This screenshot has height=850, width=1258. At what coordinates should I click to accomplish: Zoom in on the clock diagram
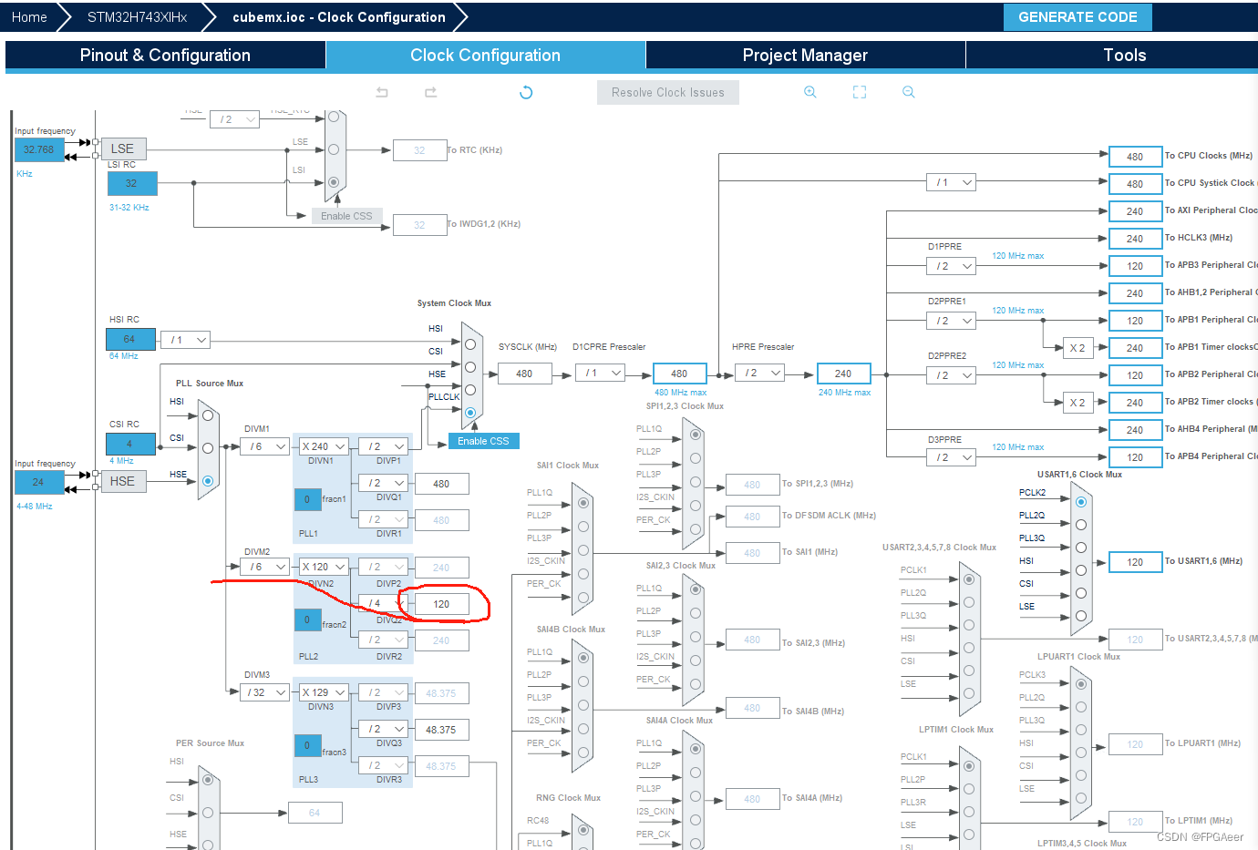click(x=809, y=92)
